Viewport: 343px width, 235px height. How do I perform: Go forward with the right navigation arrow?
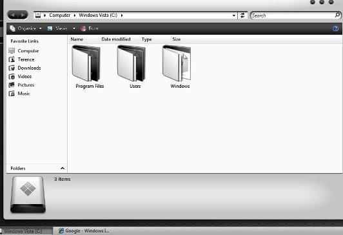[x=23, y=15]
